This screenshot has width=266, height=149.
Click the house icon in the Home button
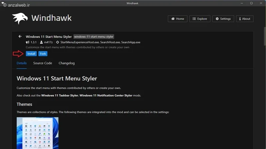point(173,19)
